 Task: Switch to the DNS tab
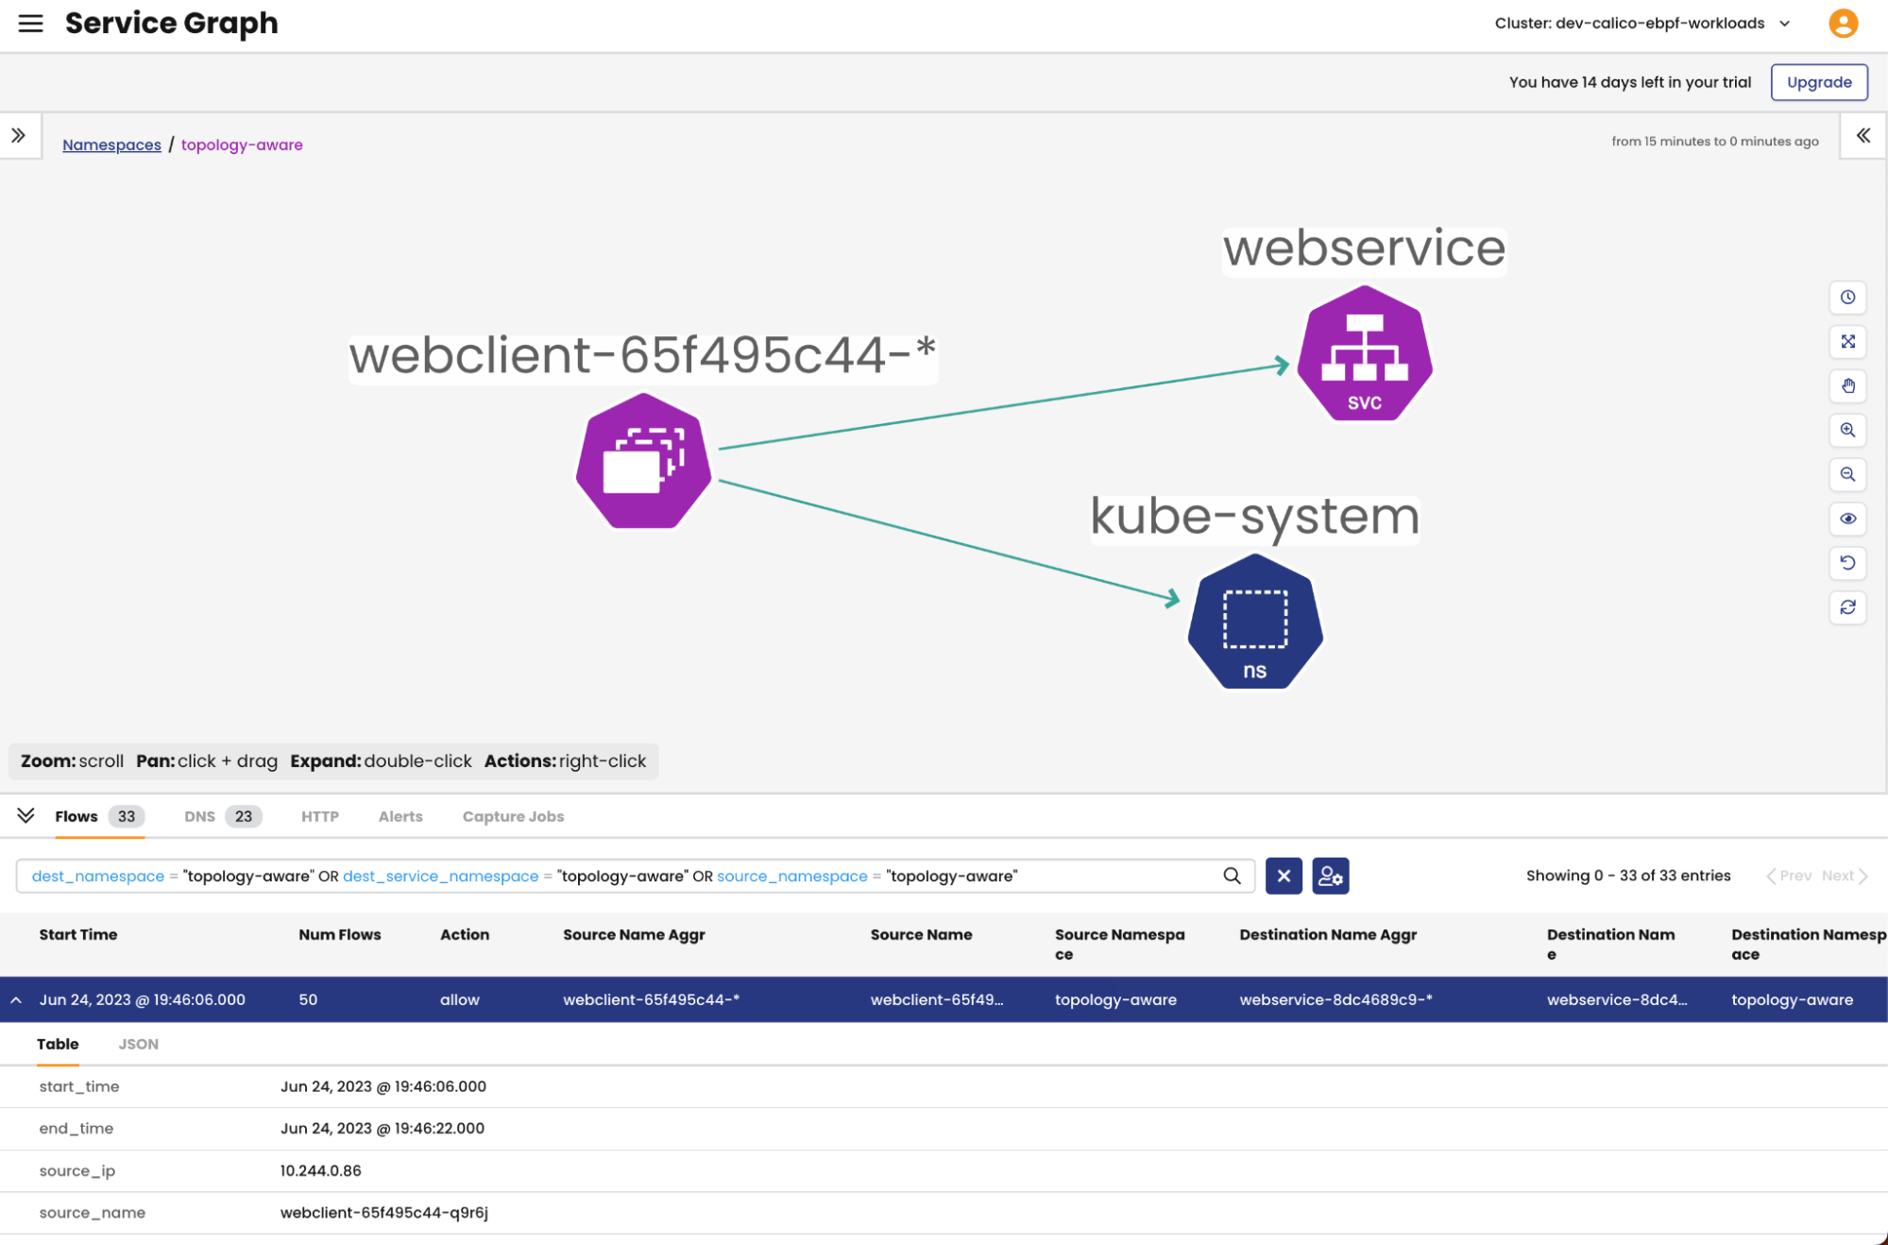pyautogui.click(x=223, y=816)
